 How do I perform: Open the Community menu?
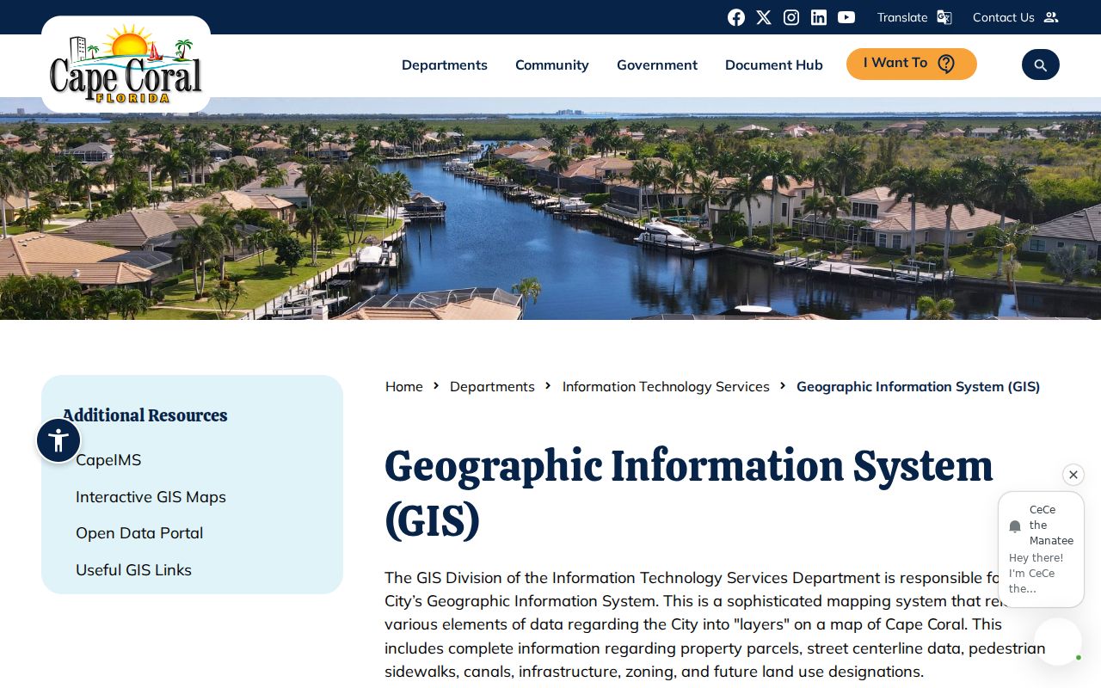552,64
